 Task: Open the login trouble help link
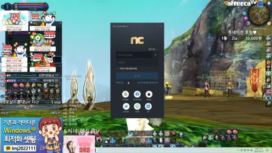(148, 83)
